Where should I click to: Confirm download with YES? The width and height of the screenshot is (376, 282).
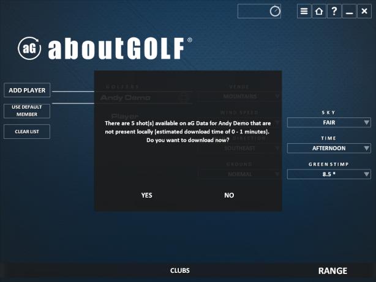point(146,195)
